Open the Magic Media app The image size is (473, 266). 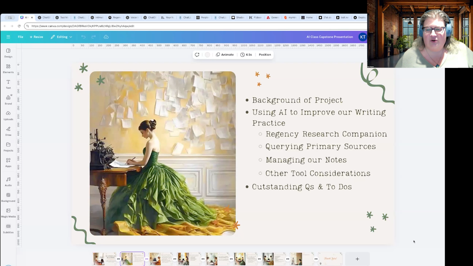[8, 212]
